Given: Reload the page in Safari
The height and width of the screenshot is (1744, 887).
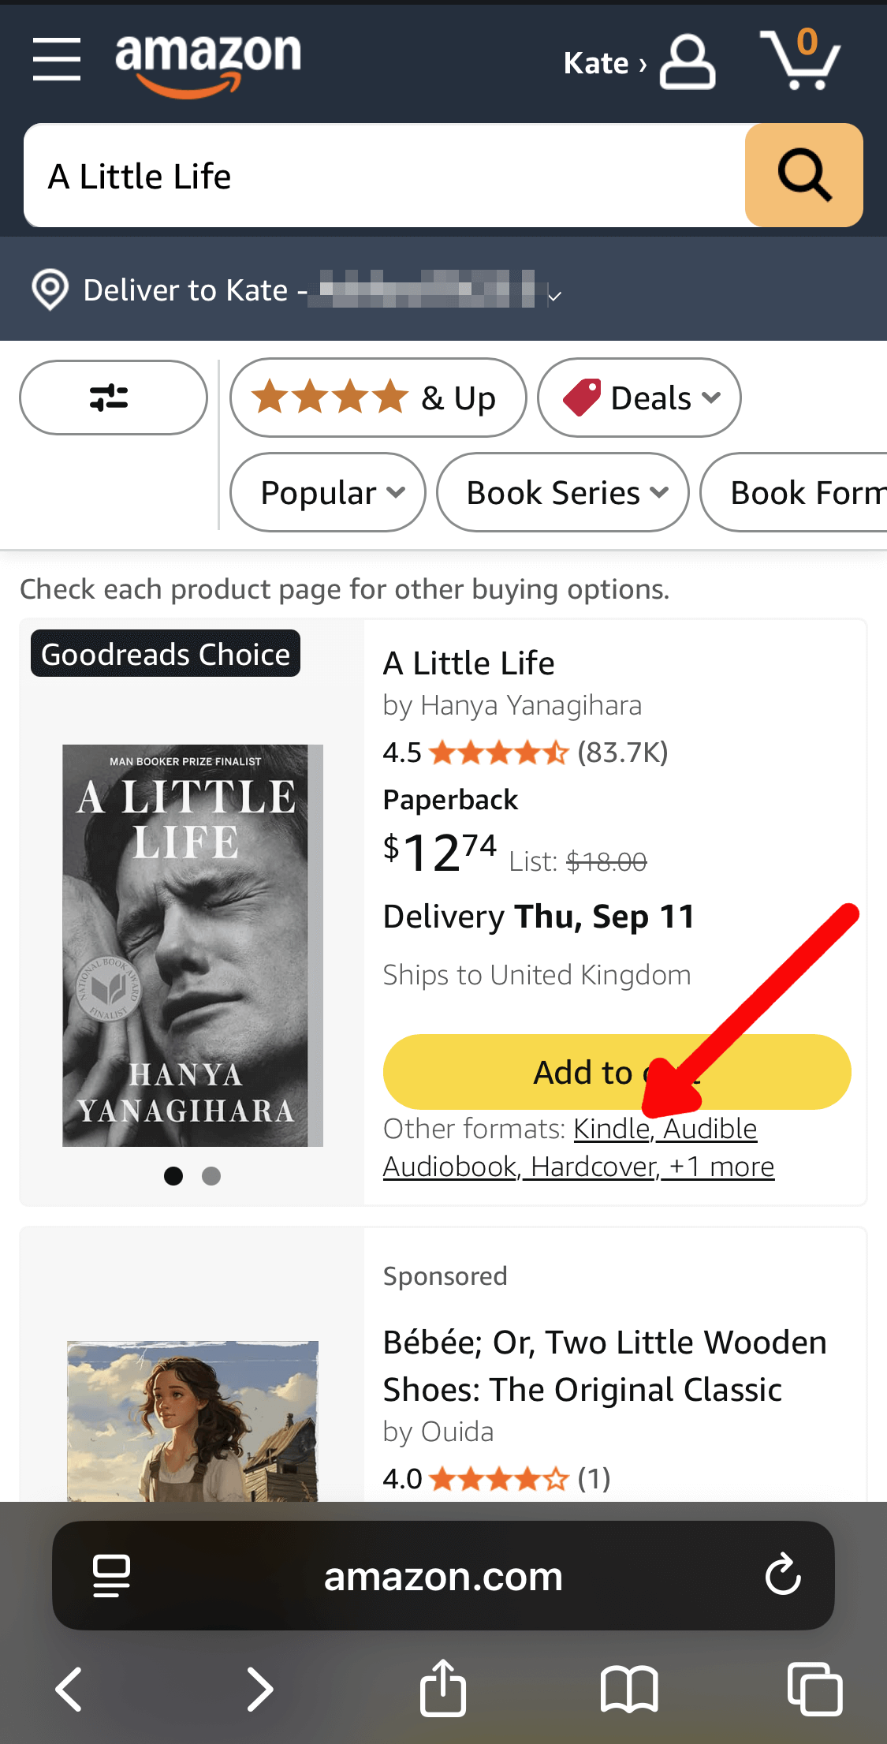Looking at the screenshot, I should click(783, 1575).
